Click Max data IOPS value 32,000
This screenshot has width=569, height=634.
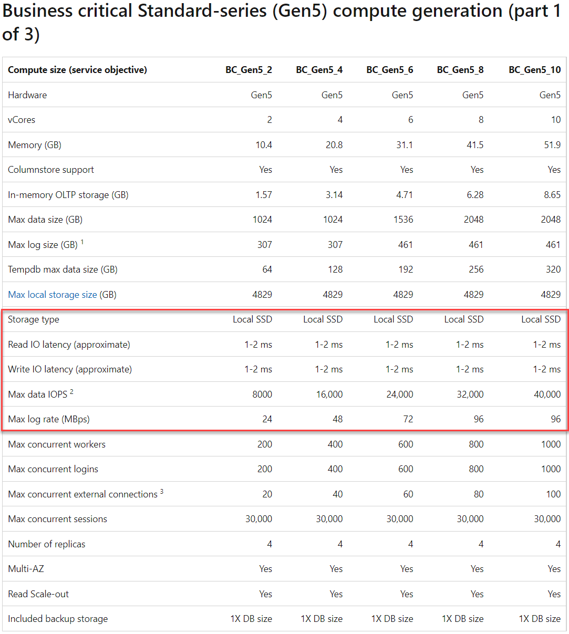(x=470, y=394)
